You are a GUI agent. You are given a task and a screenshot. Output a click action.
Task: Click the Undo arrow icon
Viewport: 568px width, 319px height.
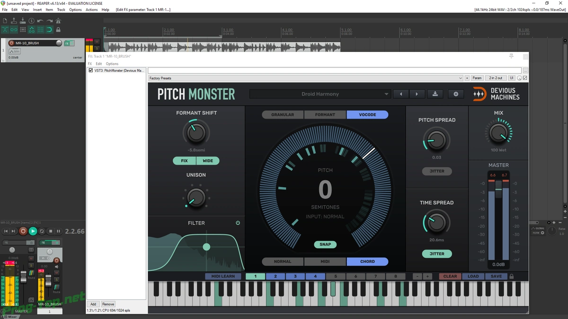(x=41, y=21)
